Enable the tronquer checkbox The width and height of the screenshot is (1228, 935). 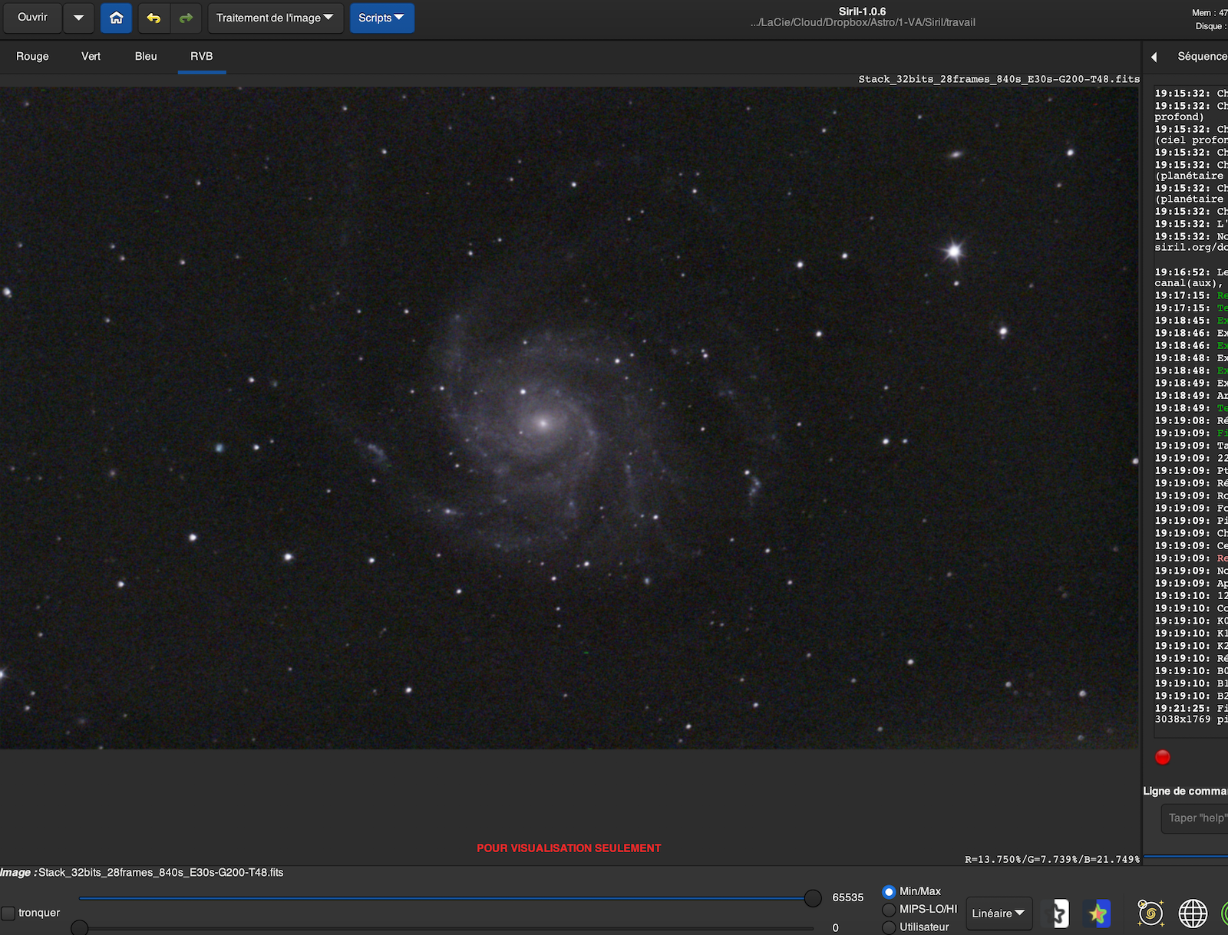click(8, 913)
